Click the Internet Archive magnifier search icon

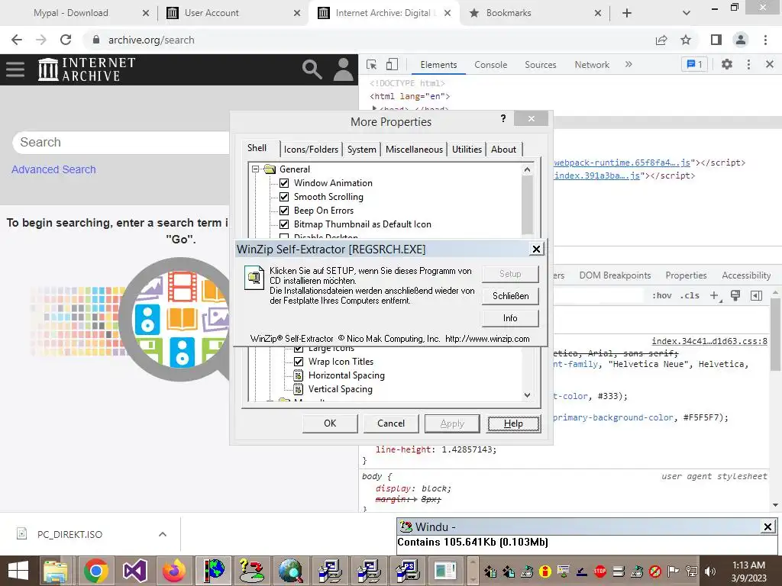312,69
